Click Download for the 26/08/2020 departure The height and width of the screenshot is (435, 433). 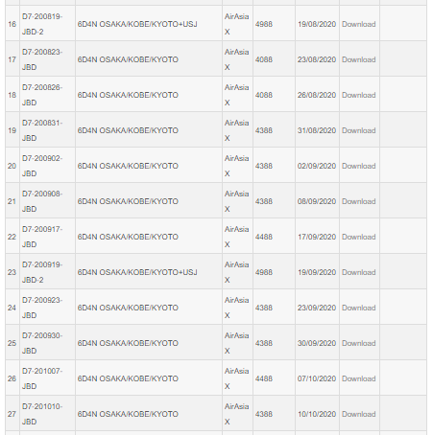(x=358, y=95)
